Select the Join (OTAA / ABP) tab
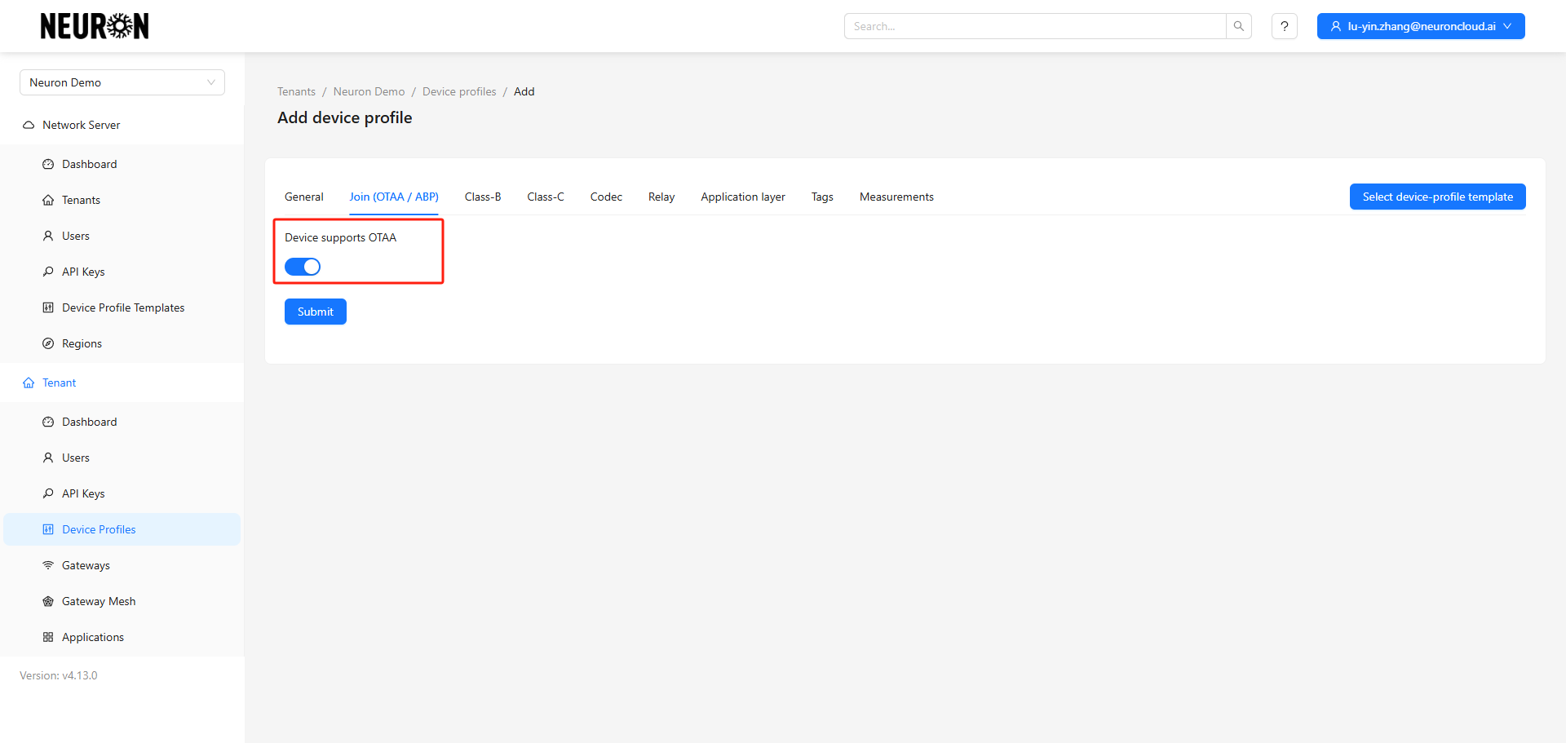Viewport: 1566px width, 743px height. pos(394,197)
